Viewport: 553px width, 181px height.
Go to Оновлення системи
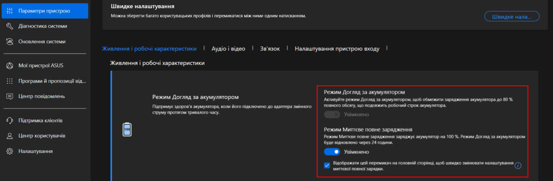(x=44, y=41)
